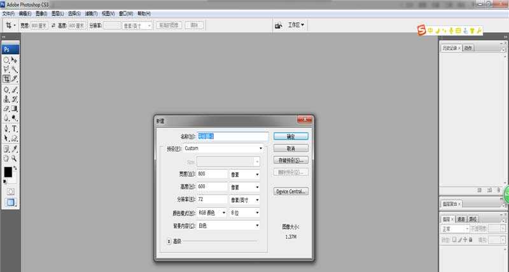Open the 颜色模式 RGB color mode dropdown
Image resolution: width=509 pixels, height=272 pixels.
coord(224,212)
